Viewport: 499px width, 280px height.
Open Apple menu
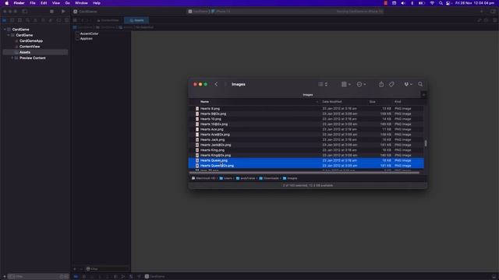click(7, 3)
